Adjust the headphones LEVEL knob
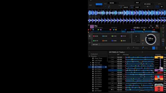 143,48
